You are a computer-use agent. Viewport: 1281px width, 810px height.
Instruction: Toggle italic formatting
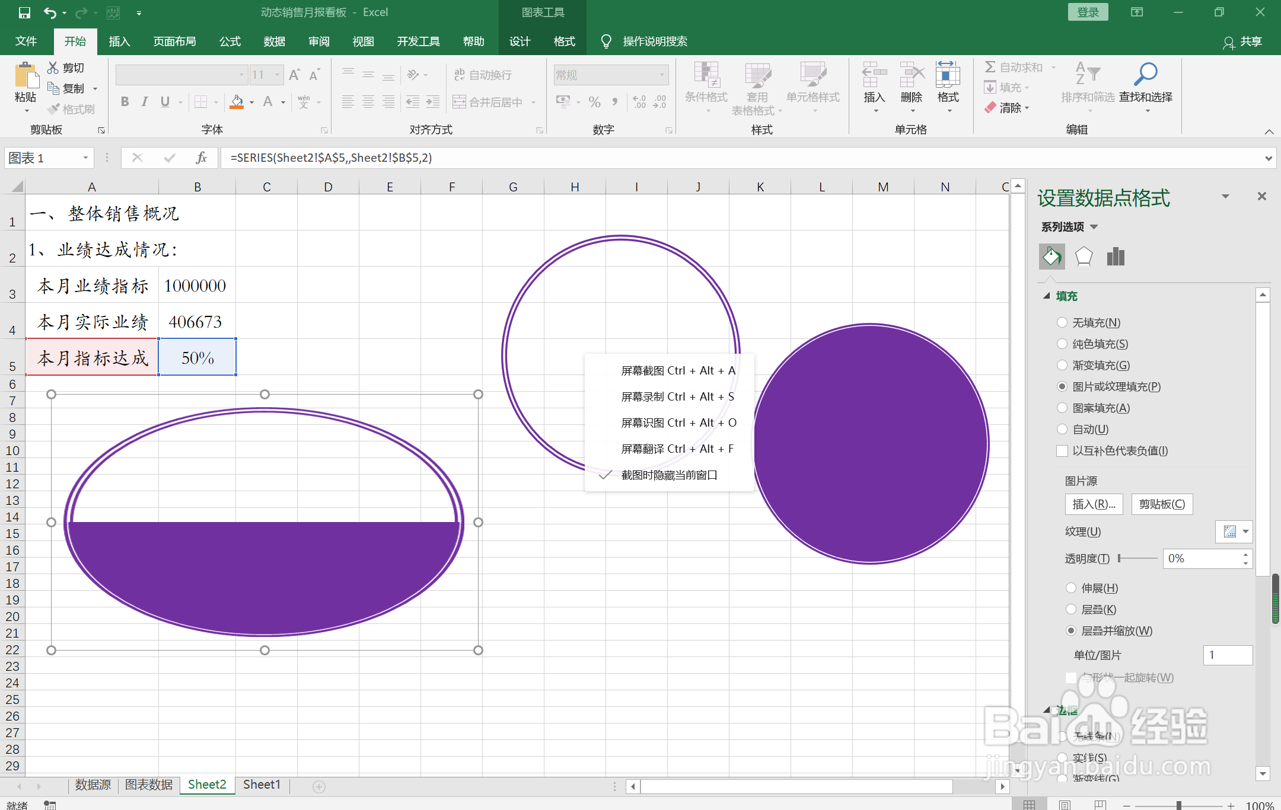(145, 102)
